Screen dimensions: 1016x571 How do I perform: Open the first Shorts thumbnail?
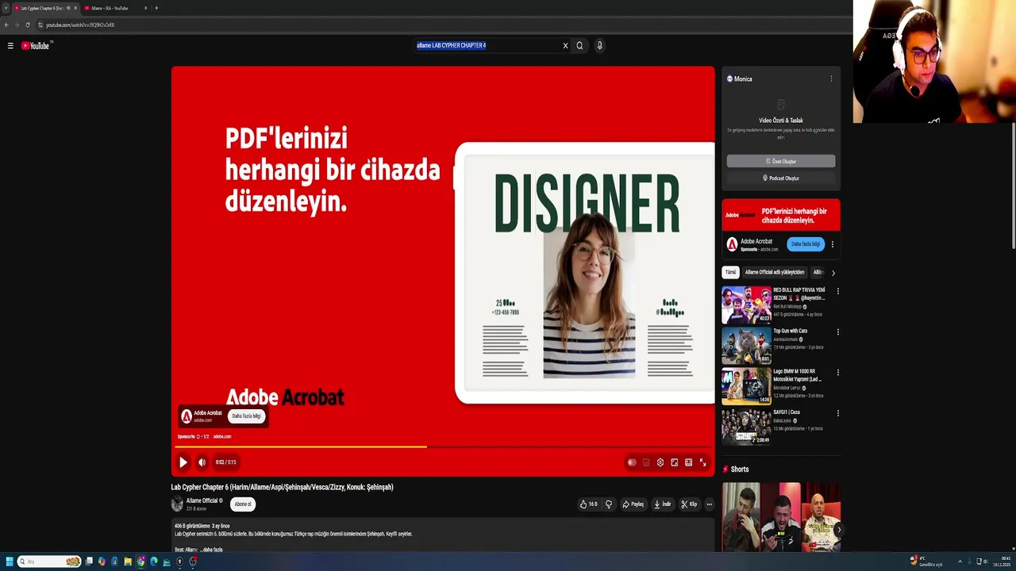pyautogui.click(x=741, y=517)
